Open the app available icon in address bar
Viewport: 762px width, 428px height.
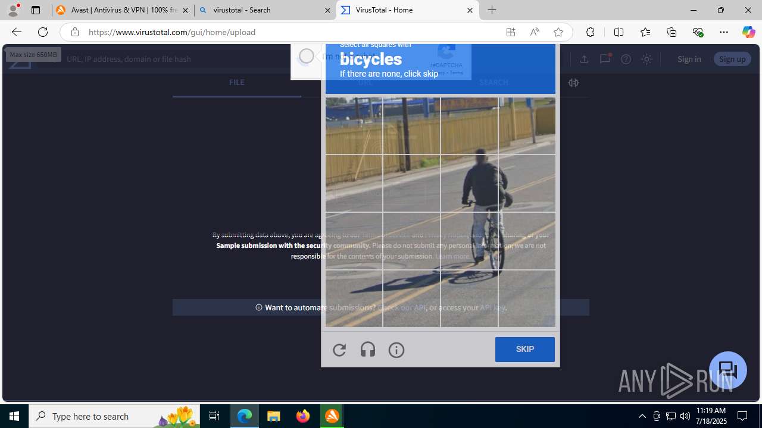click(511, 32)
